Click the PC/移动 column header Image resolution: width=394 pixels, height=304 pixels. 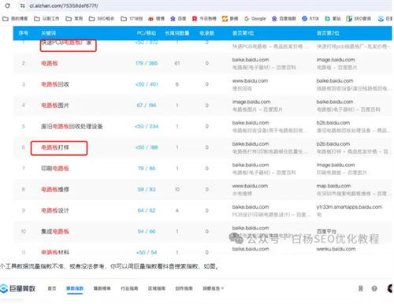tap(147, 33)
